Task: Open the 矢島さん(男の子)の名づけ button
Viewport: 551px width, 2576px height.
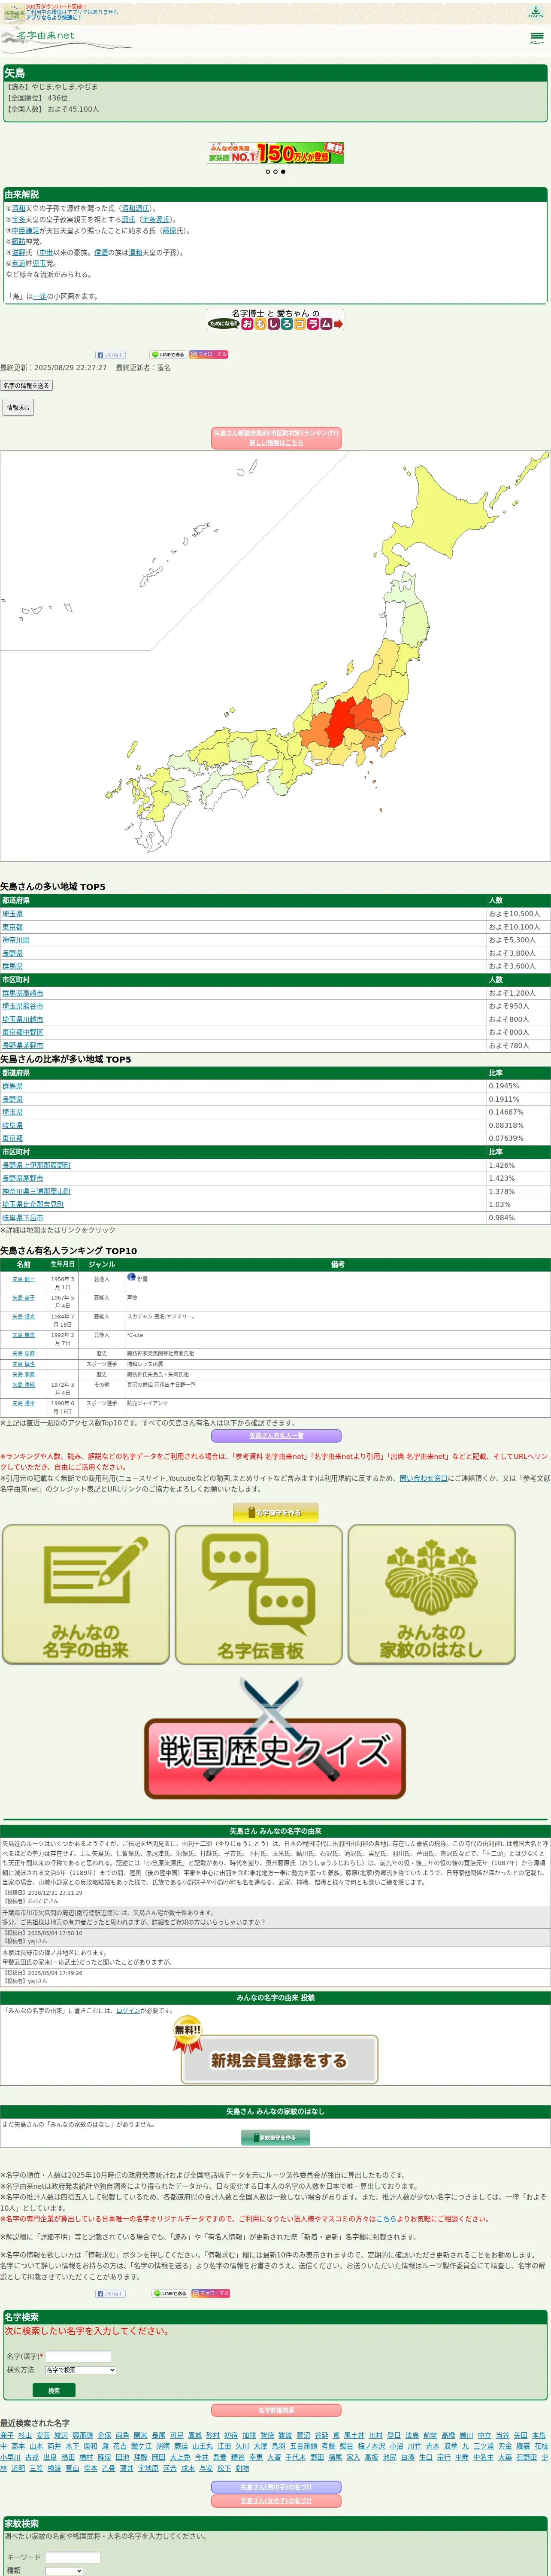Action: tap(276, 2487)
